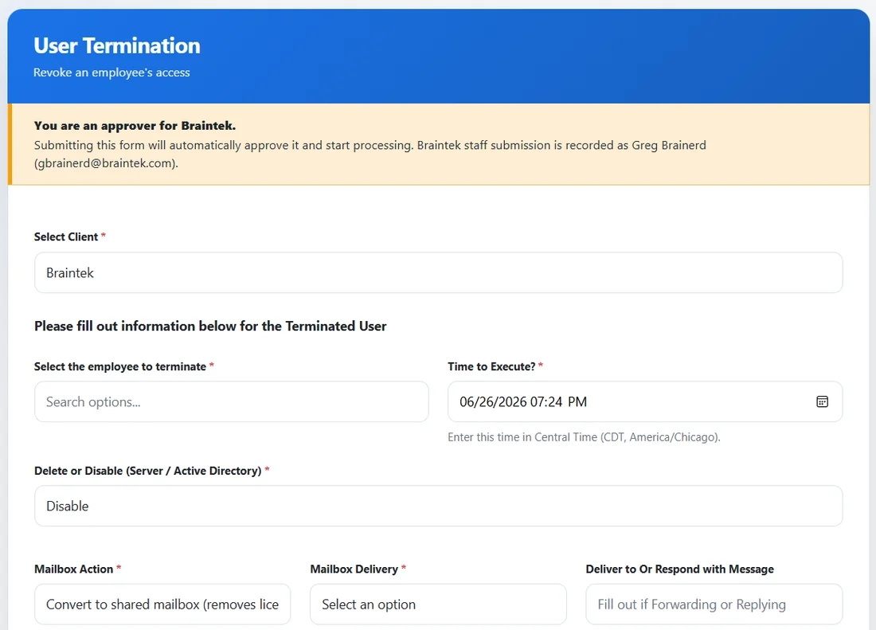Click the User Termination heading
876x630 pixels.
(117, 46)
